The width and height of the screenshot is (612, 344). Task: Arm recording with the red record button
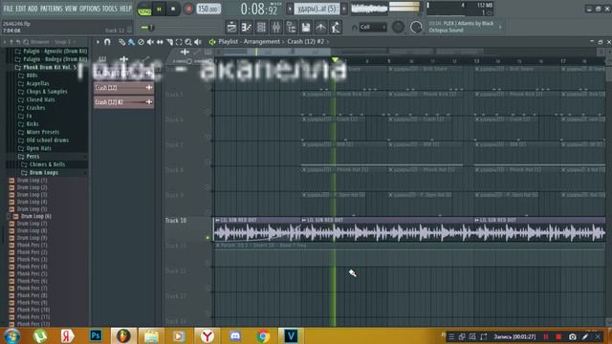[x=188, y=9]
